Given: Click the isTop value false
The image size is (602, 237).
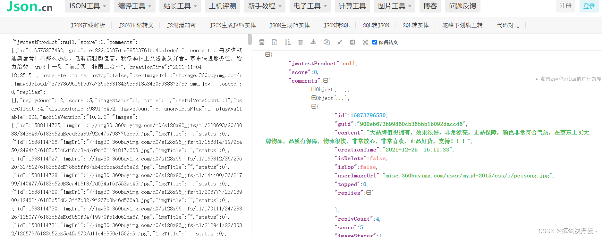Looking at the screenshot, I should (368, 167).
